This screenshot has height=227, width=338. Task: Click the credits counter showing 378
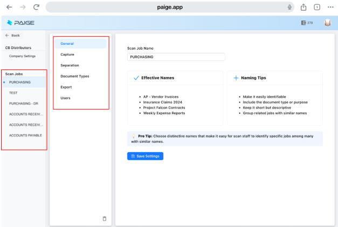(x=307, y=23)
